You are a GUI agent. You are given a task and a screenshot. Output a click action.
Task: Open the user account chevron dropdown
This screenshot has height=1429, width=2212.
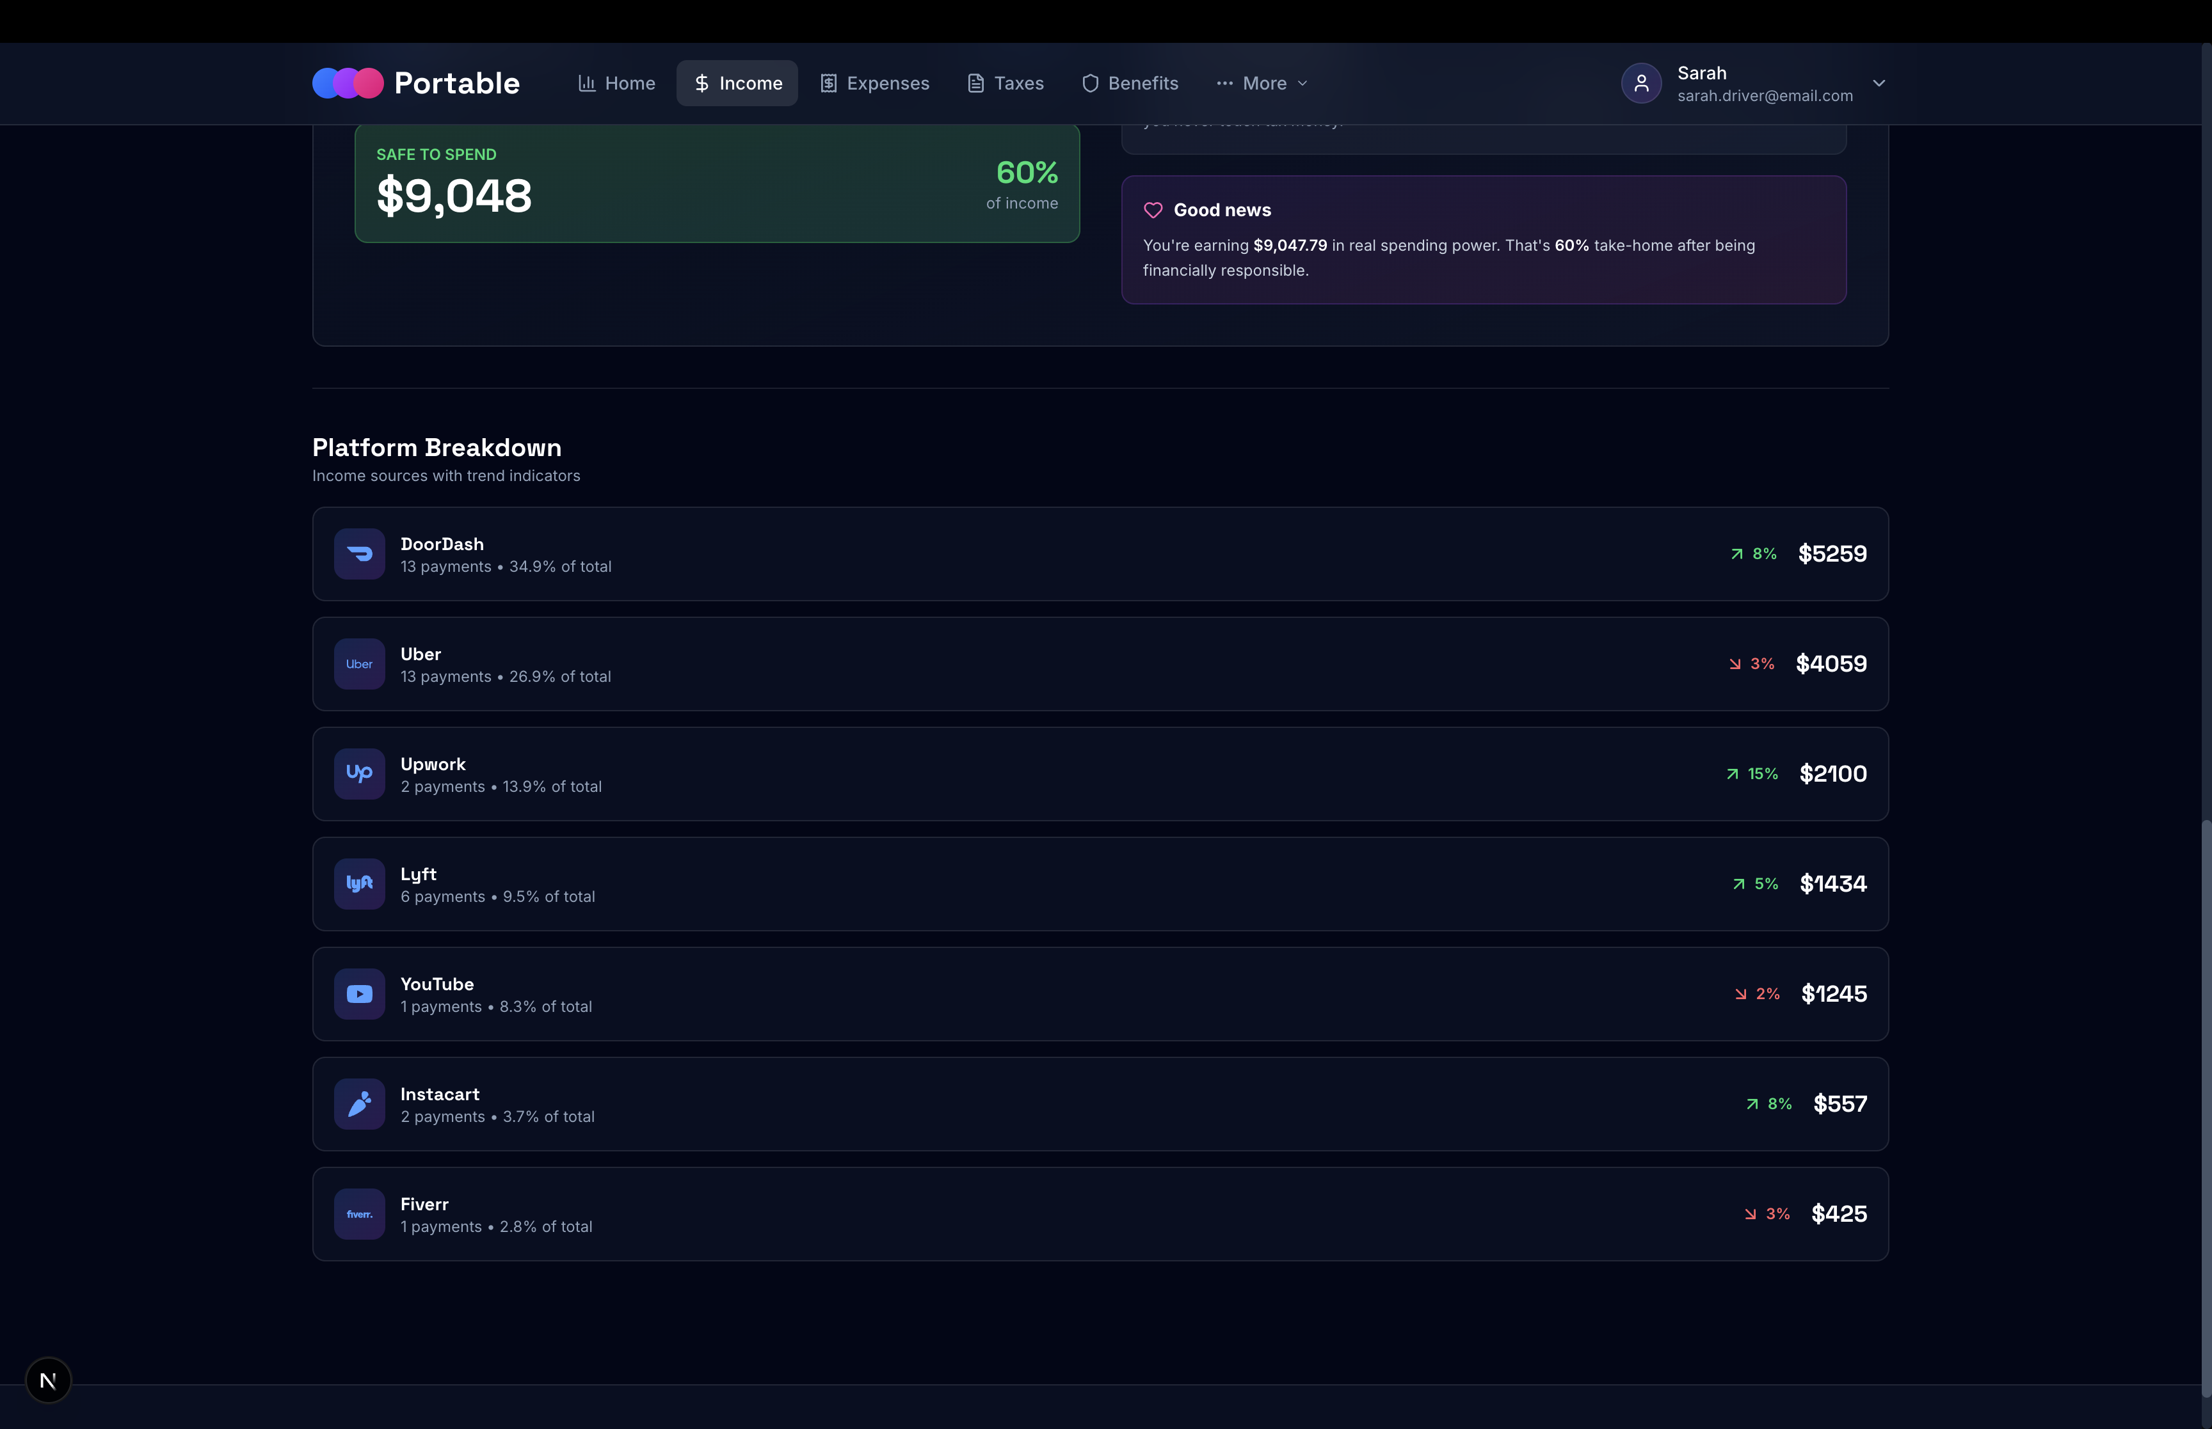coord(1879,84)
